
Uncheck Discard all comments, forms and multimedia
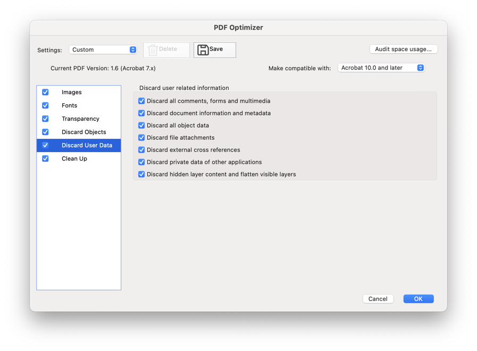pos(141,101)
